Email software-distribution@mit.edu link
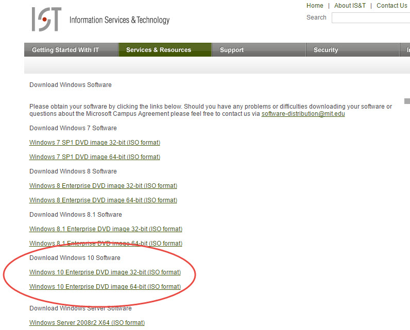The height and width of the screenshot is (330, 410). coord(303,114)
